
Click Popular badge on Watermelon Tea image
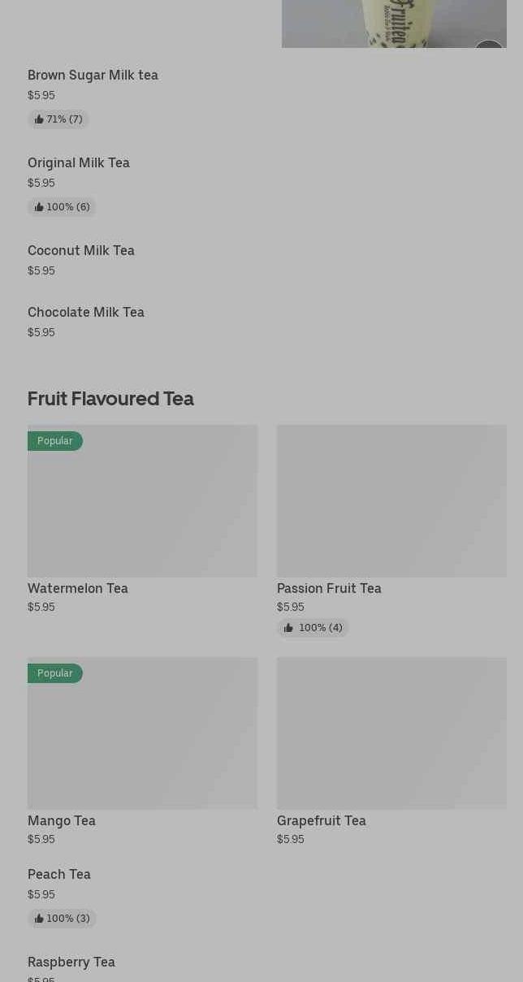(55, 441)
